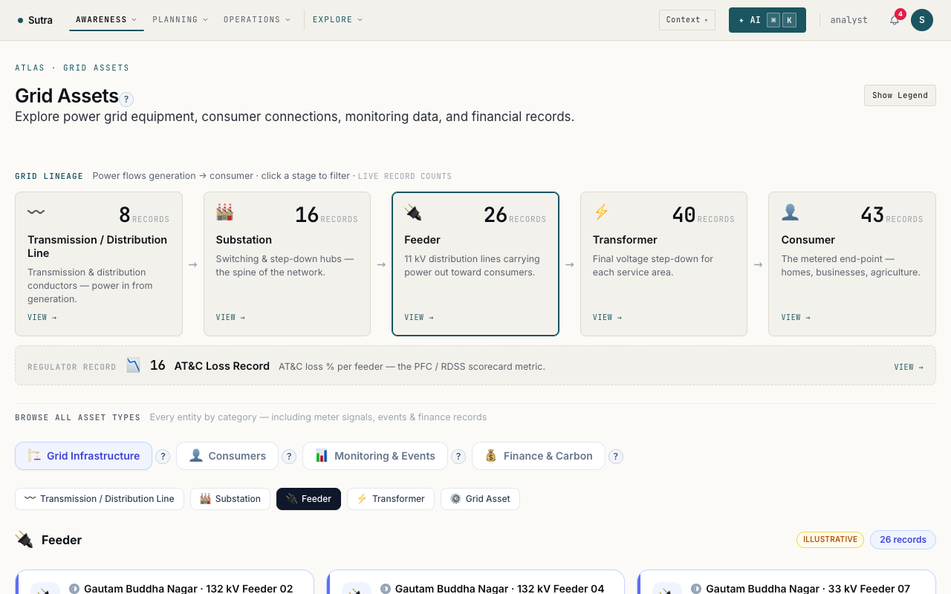Click the Sutra logo in header
This screenshot has width=951, height=594.
coord(35,20)
